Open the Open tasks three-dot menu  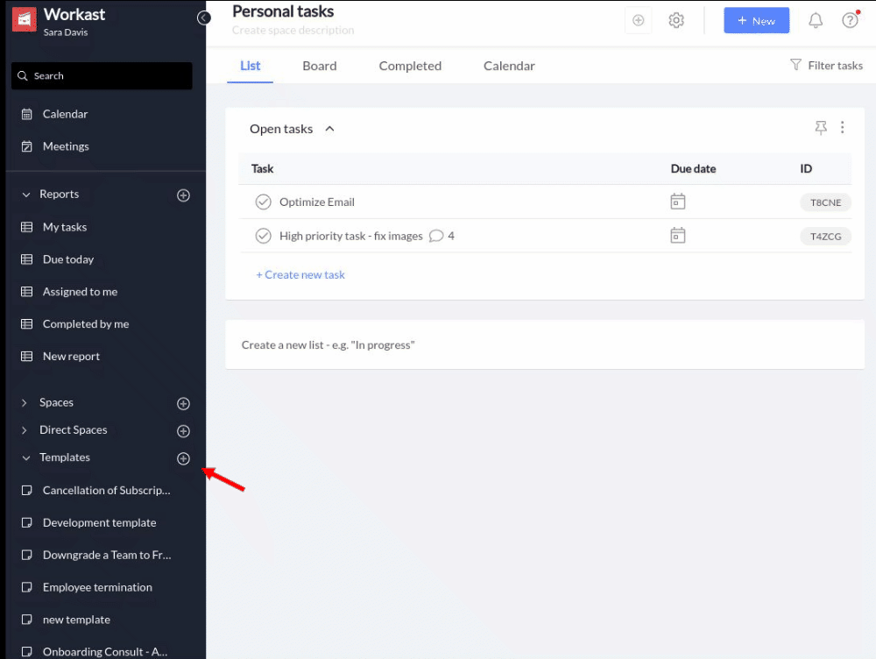[842, 127]
